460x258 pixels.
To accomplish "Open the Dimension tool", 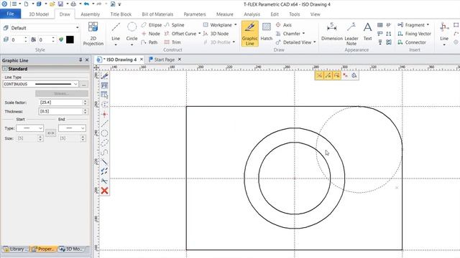I will 332,32.
